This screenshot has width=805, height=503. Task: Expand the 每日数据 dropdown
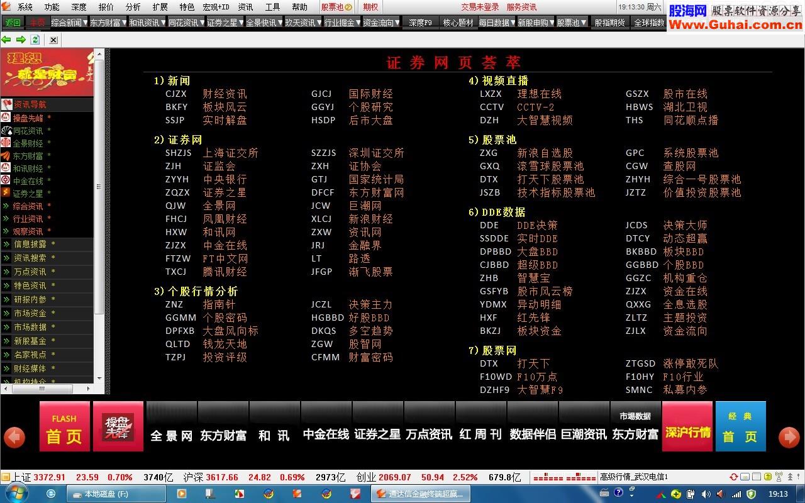tap(512, 23)
